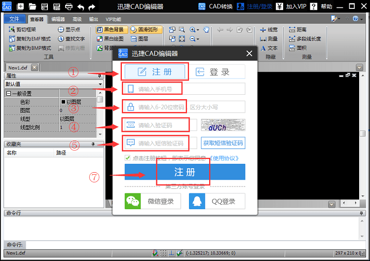Open CAD转换 conversion tool
This screenshot has height=261, width=370.
(x=216, y=6)
